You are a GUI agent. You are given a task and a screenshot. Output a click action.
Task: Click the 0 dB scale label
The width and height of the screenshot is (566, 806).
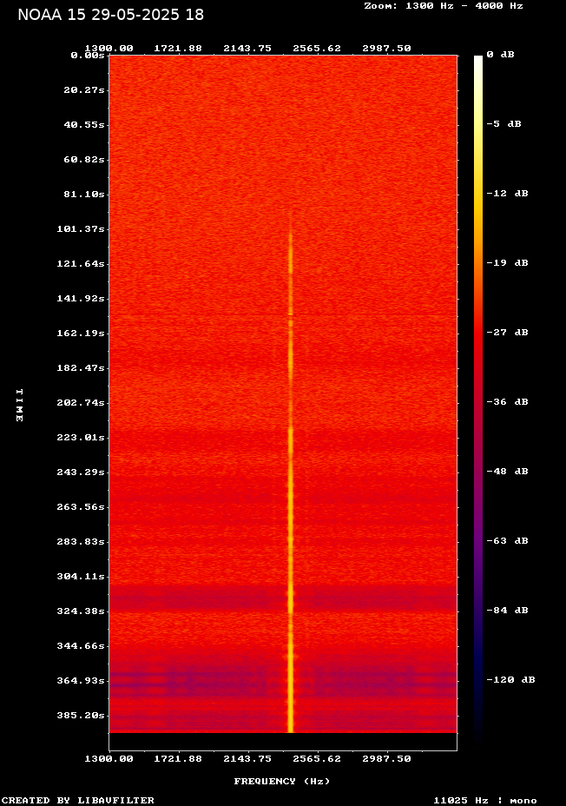500,55
